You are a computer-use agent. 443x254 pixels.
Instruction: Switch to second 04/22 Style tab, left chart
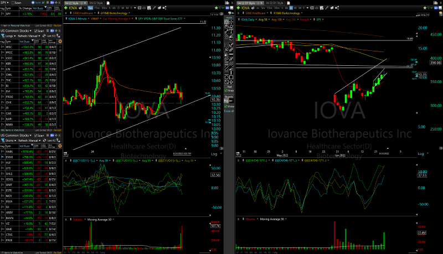tap(96, 3)
